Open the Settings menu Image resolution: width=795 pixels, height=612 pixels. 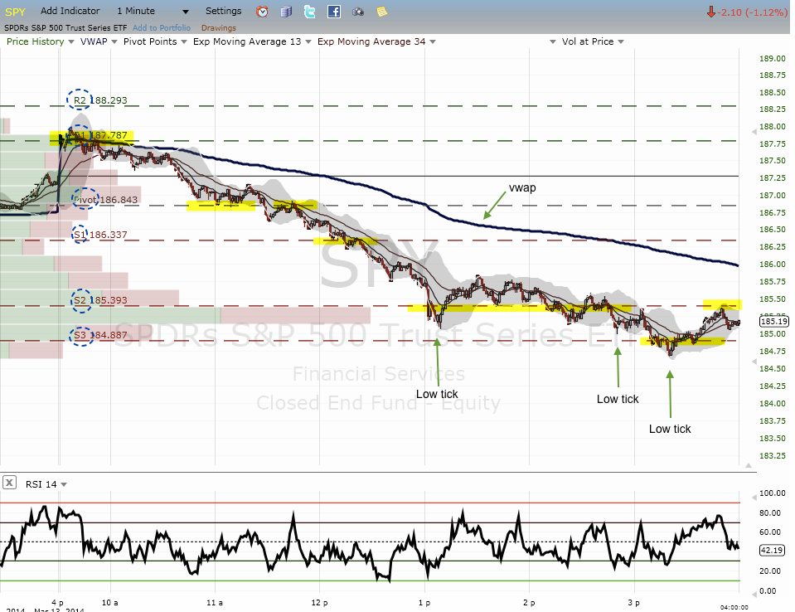point(223,11)
